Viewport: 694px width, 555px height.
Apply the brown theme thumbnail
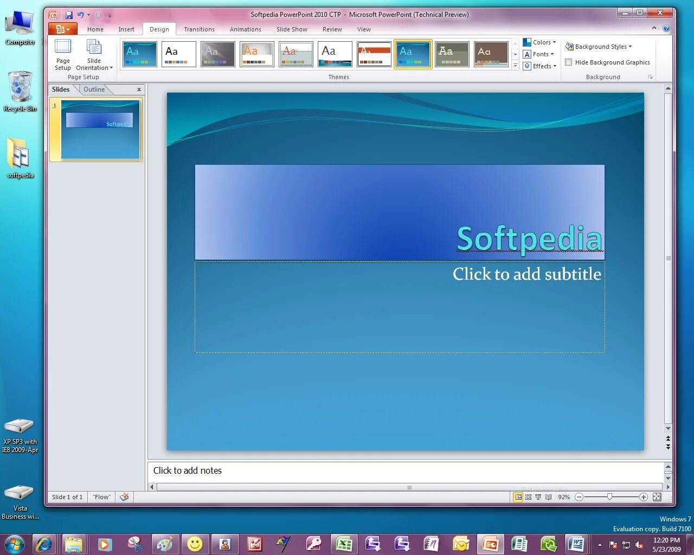click(491, 54)
